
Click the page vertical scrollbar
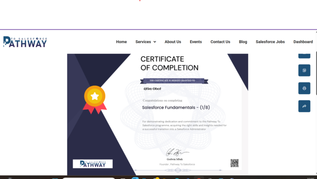pyautogui.click(x=316, y=73)
